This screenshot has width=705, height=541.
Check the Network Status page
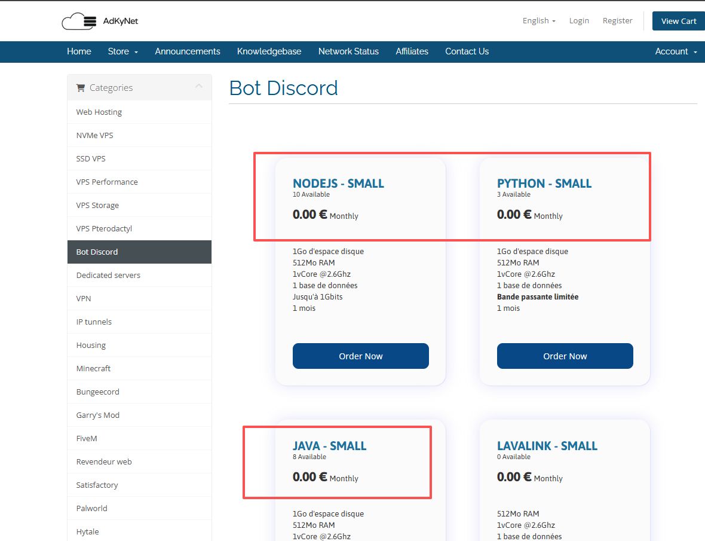(348, 51)
